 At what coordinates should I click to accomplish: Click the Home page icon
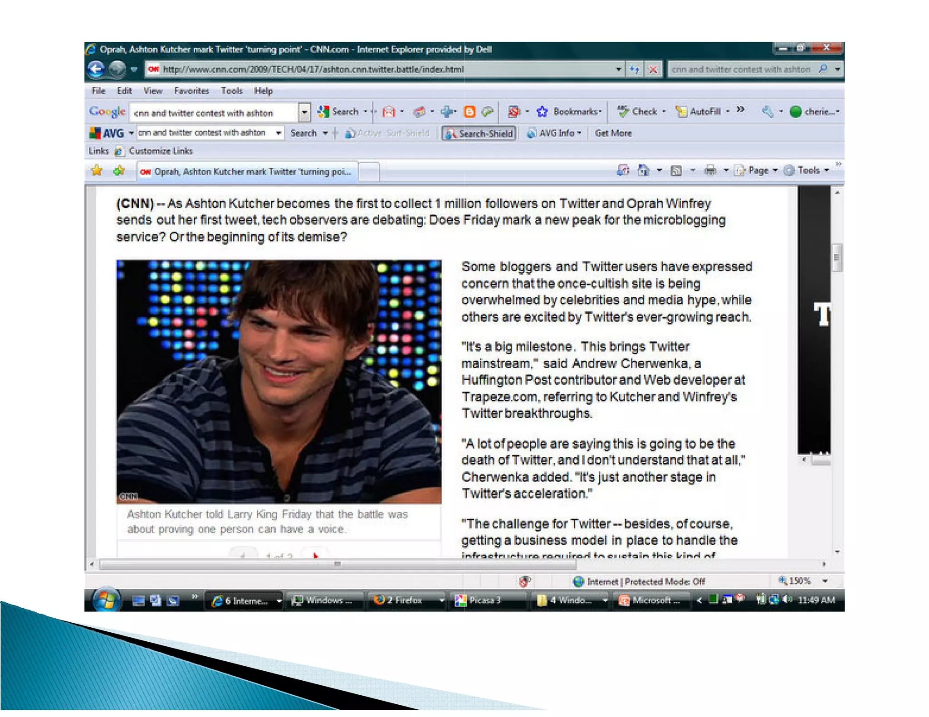pyautogui.click(x=643, y=170)
